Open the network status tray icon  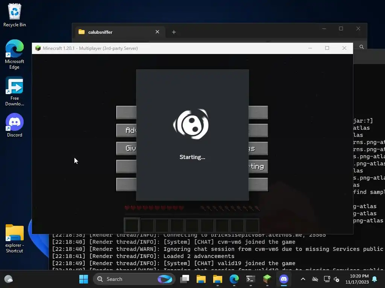click(327, 279)
